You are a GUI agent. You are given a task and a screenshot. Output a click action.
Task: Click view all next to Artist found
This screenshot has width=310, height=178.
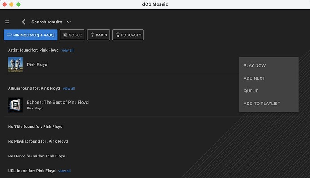(67, 50)
